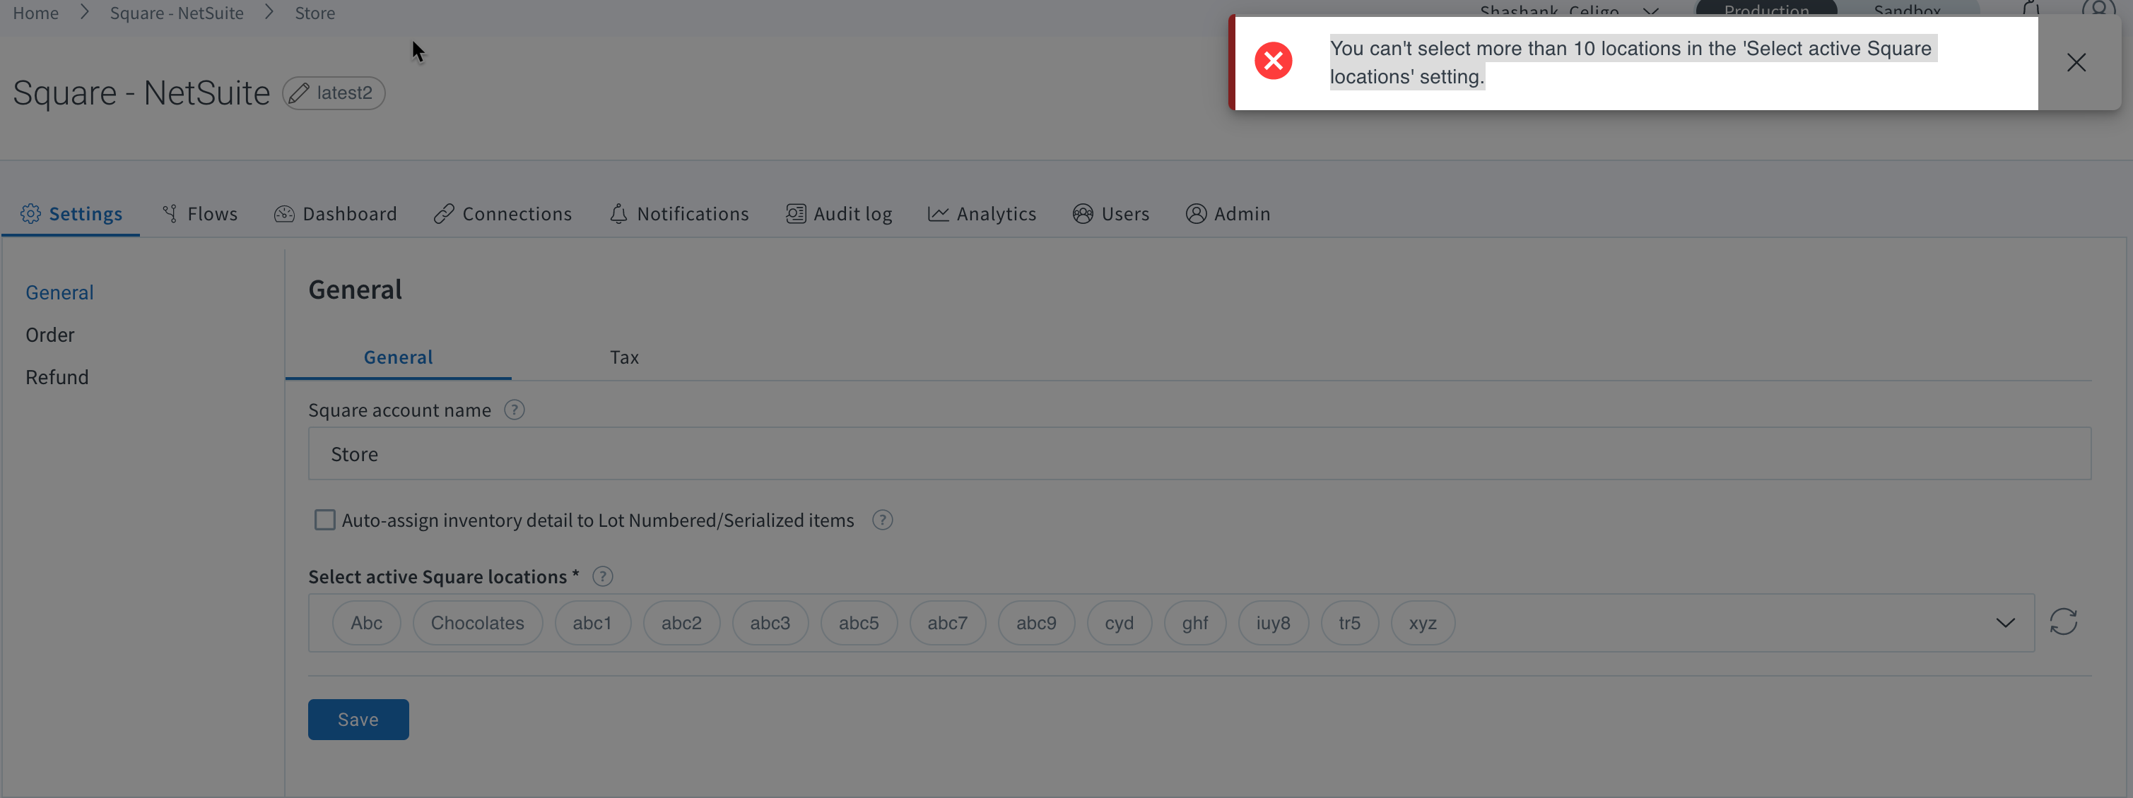The width and height of the screenshot is (2133, 798).
Task: Click the General section heading
Action: 355,290
